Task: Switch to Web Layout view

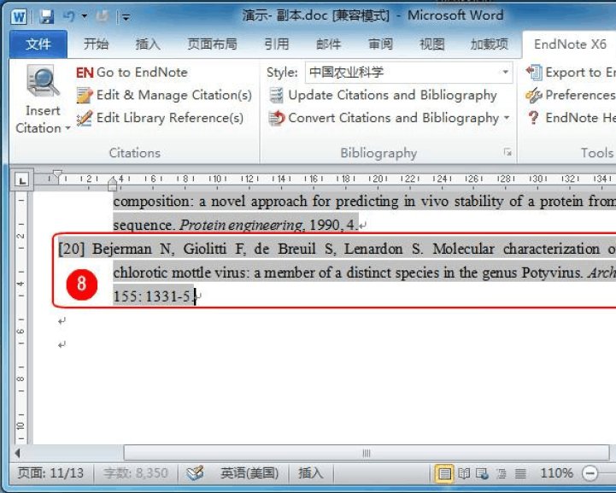Action: click(483, 473)
